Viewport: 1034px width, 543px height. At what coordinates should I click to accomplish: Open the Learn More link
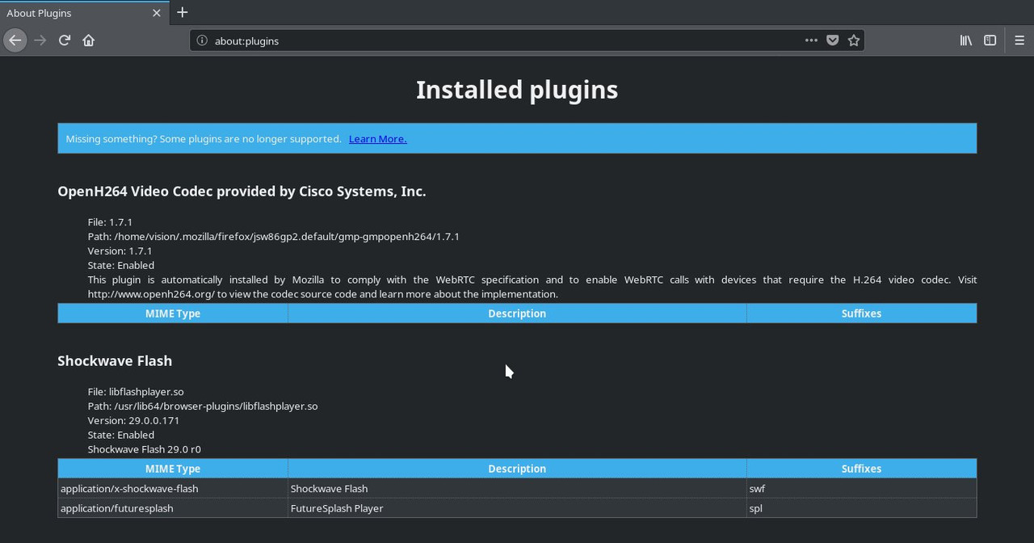click(x=377, y=139)
